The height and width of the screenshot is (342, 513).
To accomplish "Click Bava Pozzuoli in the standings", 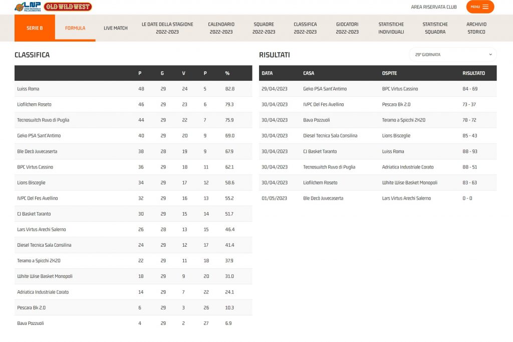I will point(31,323).
